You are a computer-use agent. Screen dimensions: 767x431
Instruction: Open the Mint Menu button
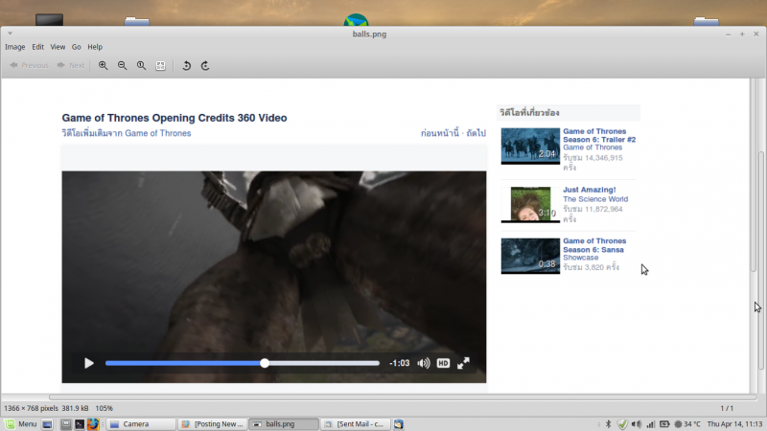point(20,424)
